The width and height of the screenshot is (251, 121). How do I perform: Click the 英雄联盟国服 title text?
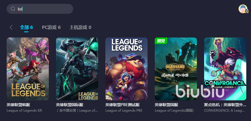(x=166, y=105)
